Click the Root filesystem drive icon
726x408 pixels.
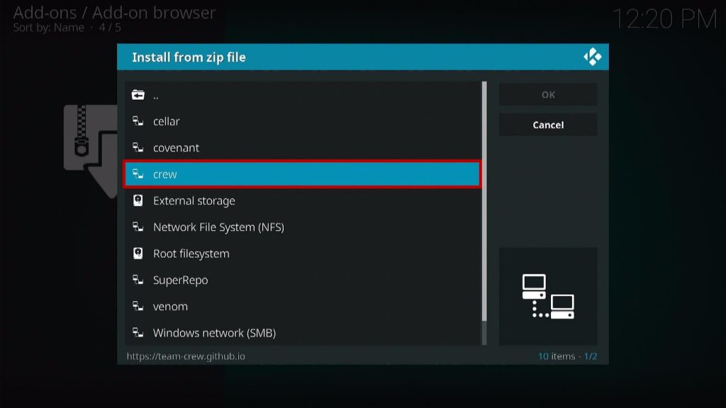coord(138,253)
